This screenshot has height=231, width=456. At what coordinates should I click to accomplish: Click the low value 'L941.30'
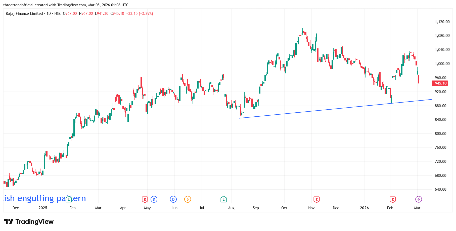point(102,14)
